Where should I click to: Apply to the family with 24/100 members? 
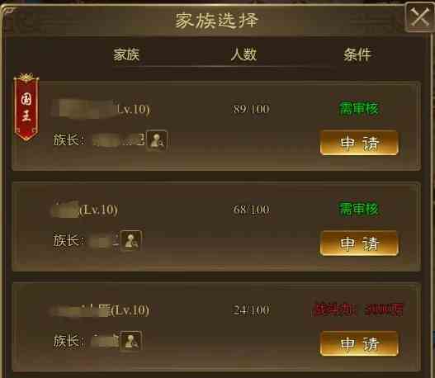click(x=359, y=343)
